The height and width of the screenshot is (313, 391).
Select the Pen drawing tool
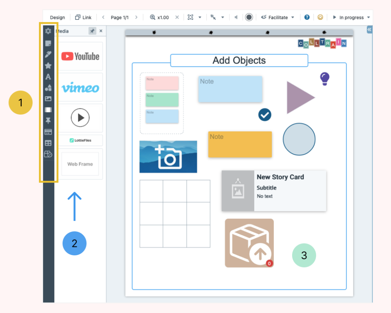(x=48, y=54)
